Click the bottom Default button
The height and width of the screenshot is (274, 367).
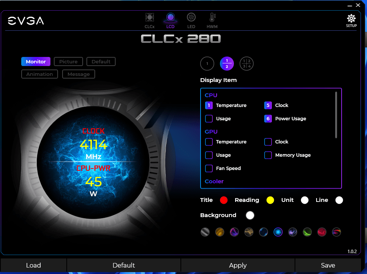(124, 265)
